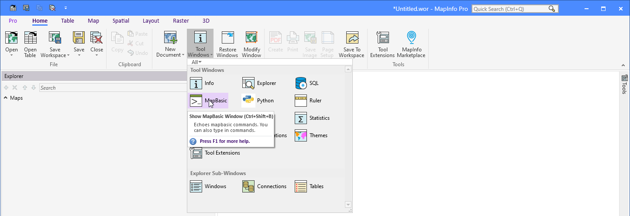
Task: Switch to the Layout ribbon tab
Action: click(151, 21)
